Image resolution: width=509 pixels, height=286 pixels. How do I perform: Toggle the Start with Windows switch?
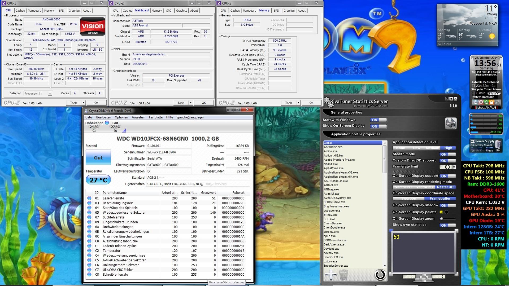pyautogui.click(x=379, y=120)
